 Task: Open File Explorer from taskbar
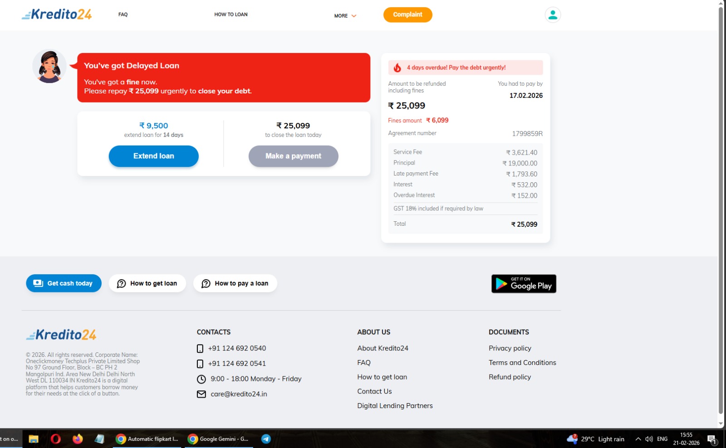34,439
